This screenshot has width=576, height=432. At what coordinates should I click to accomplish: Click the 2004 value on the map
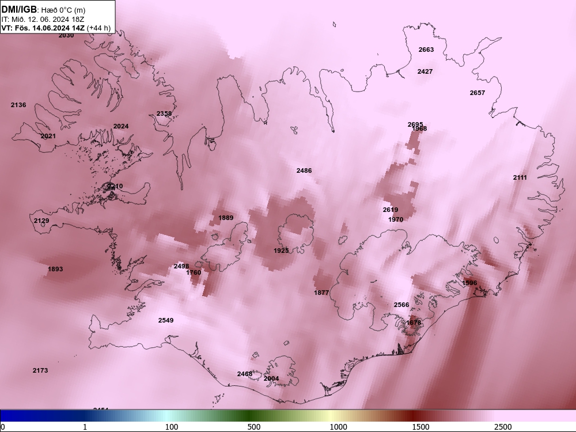click(271, 378)
